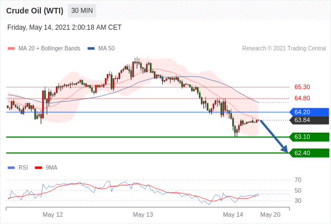Click the 64.80 red resistance label

point(302,98)
